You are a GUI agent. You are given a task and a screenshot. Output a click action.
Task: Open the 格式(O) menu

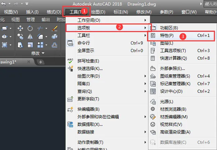[54, 12]
